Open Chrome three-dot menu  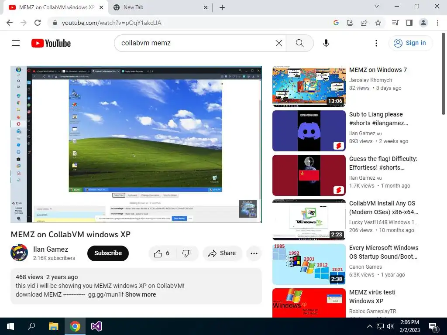(437, 23)
